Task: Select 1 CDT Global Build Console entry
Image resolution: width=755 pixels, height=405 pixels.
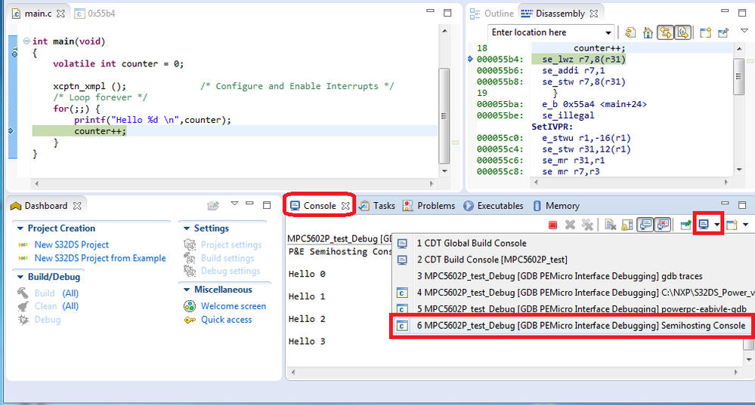Action: pos(574,244)
